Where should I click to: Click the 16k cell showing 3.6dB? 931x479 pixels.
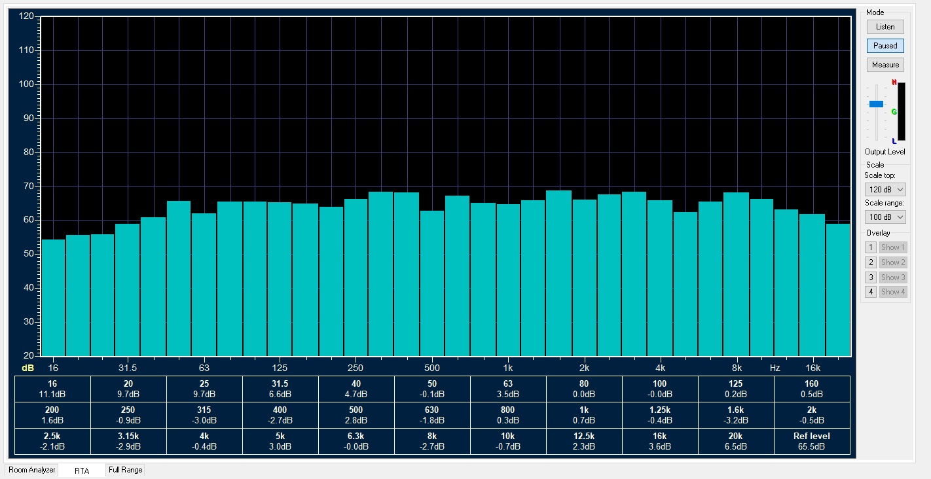[x=660, y=442]
